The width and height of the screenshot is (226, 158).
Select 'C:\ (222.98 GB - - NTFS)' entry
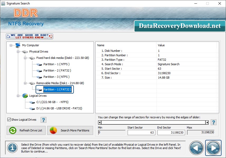pyautogui.click(x=52, y=102)
